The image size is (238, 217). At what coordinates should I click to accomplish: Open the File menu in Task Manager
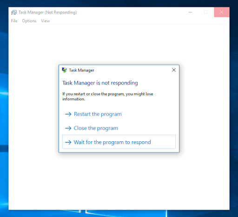point(14,21)
